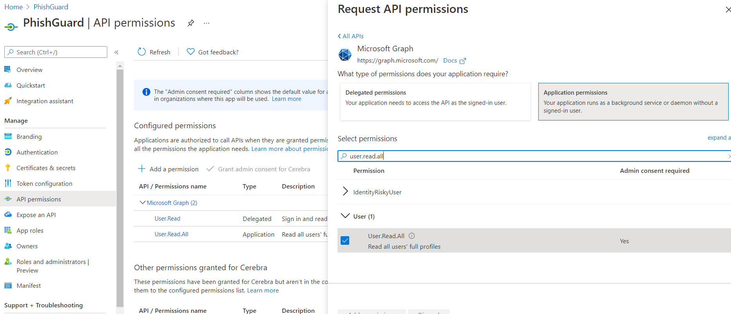The height and width of the screenshot is (314, 731).
Task: Click Learn more about permissions link
Action: 289,149
